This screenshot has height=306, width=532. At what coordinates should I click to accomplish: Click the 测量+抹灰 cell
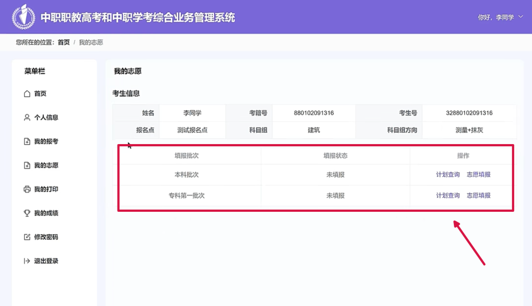[469, 130]
